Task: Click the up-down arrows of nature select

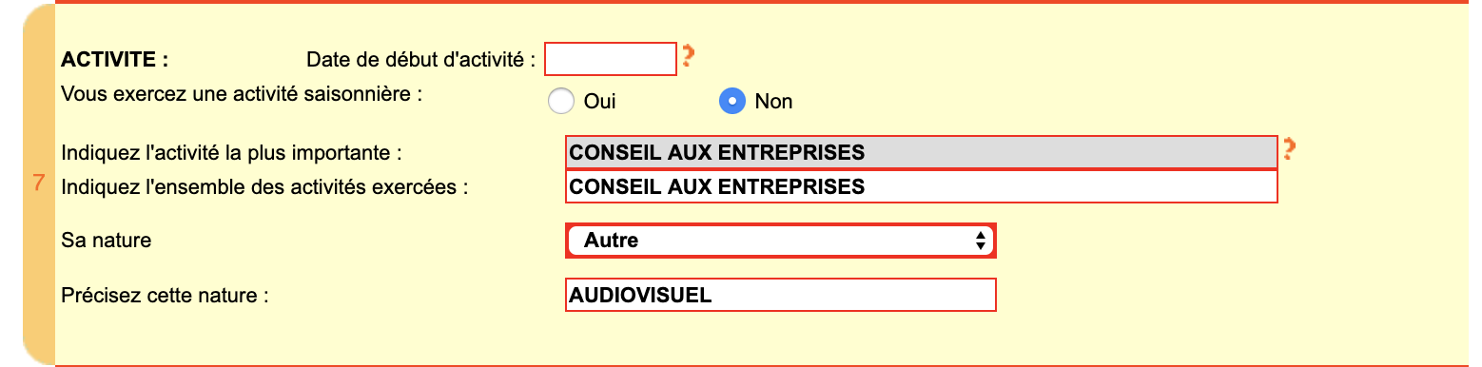Action: click(981, 241)
